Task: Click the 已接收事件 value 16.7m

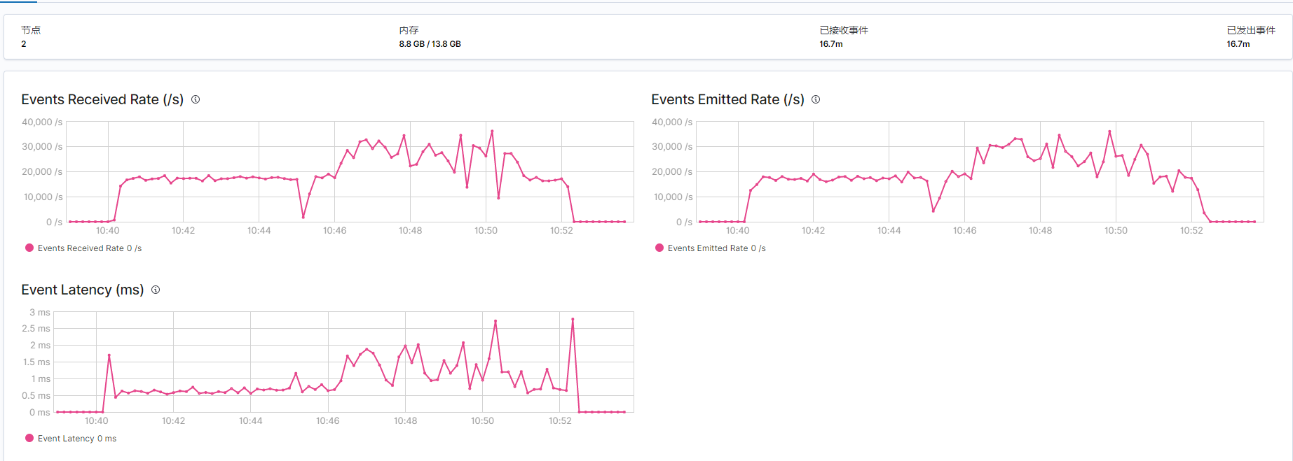Action: pyautogui.click(x=831, y=44)
